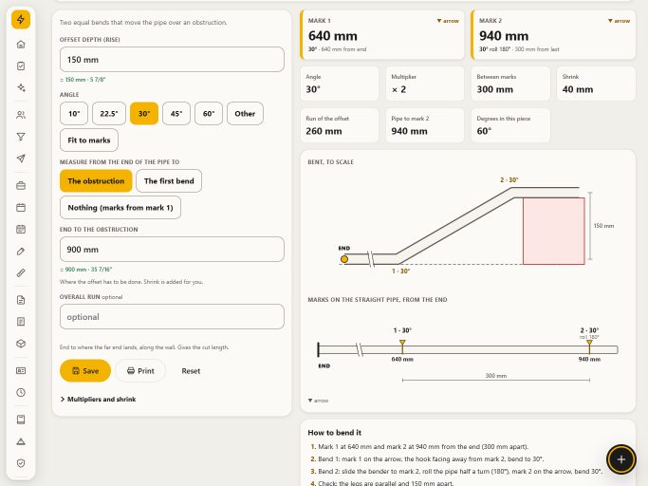Click the END dot on the bent diagram
Image resolution: width=648 pixels, height=486 pixels.
pyautogui.click(x=344, y=259)
